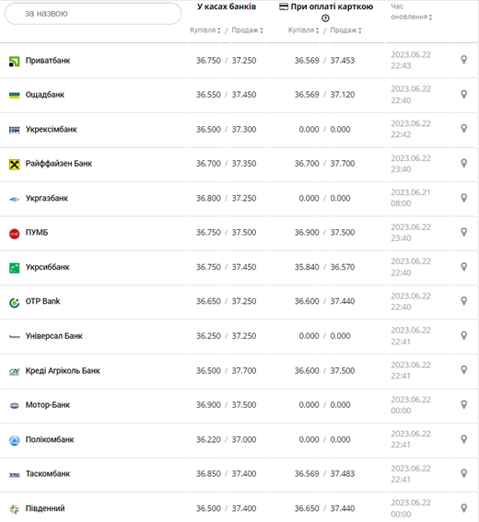The width and height of the screenshot is (479, 522).
Task: Sort by card payment Купівля column
Action: coord(303,30)
